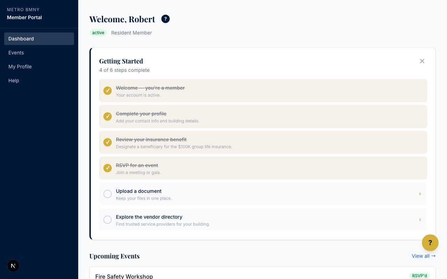Screen dimensions: 447x279
Task: Expand the 'Upload a document' step chevron
Action: (x=420, y=194)
